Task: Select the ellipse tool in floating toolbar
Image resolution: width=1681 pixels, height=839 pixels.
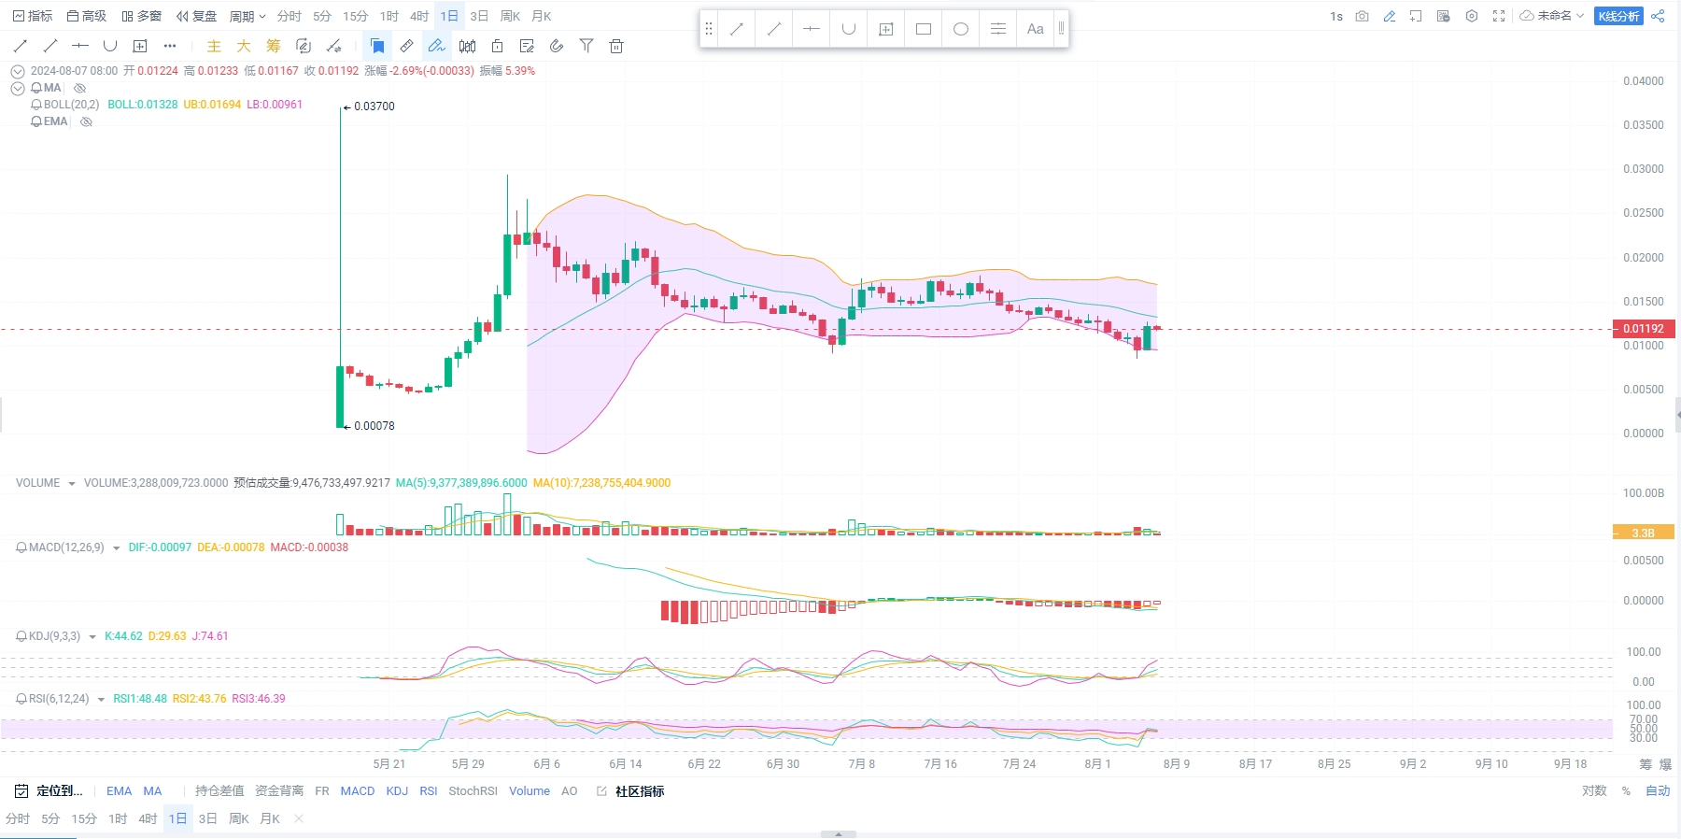Action: click(961, 29)
